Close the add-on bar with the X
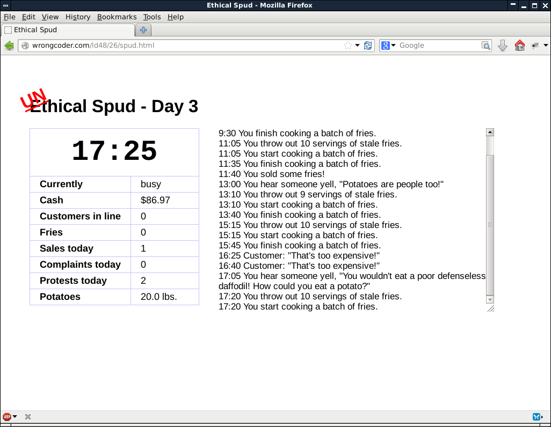The image size is (551, 427). tap(28, 417)
